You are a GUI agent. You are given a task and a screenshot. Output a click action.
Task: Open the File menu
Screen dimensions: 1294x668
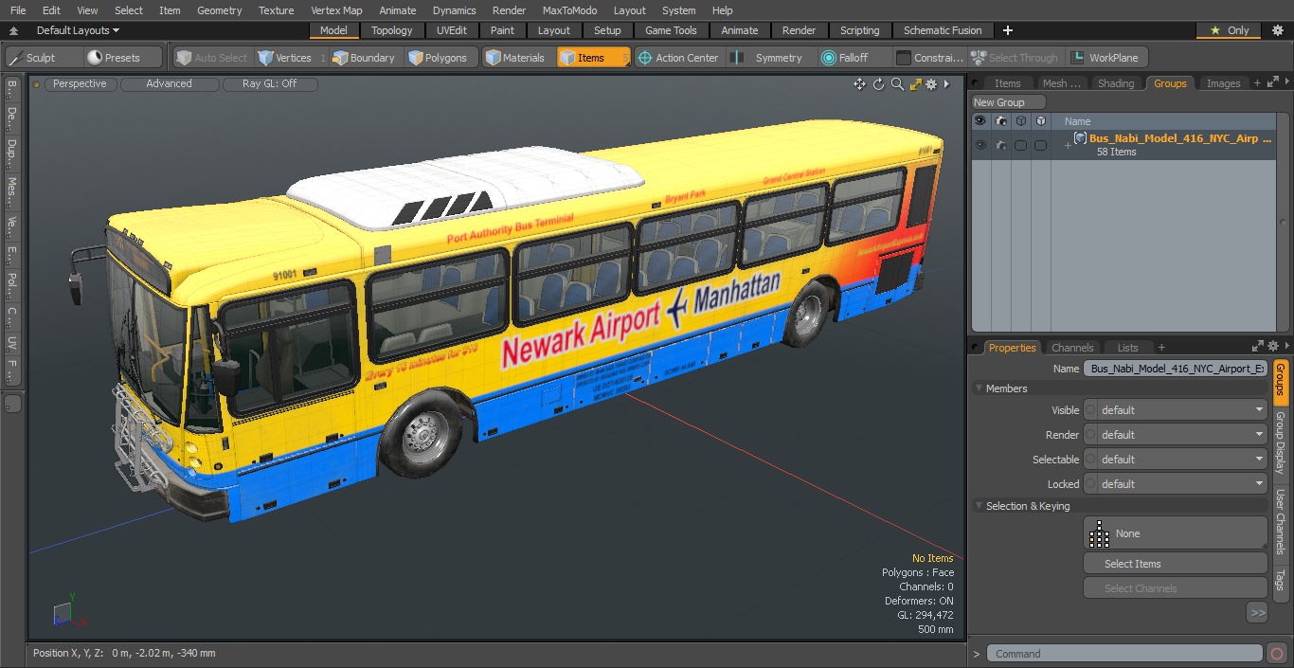18,10
